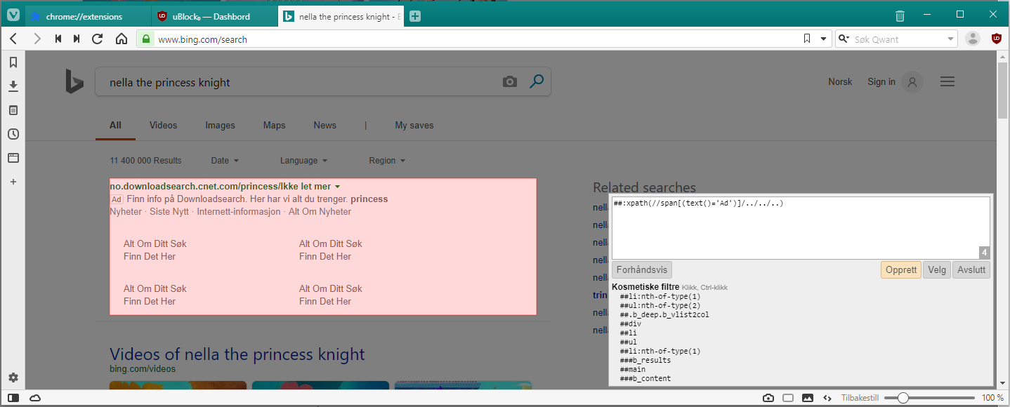Adjust the zoom slider handle

(903, 398)
